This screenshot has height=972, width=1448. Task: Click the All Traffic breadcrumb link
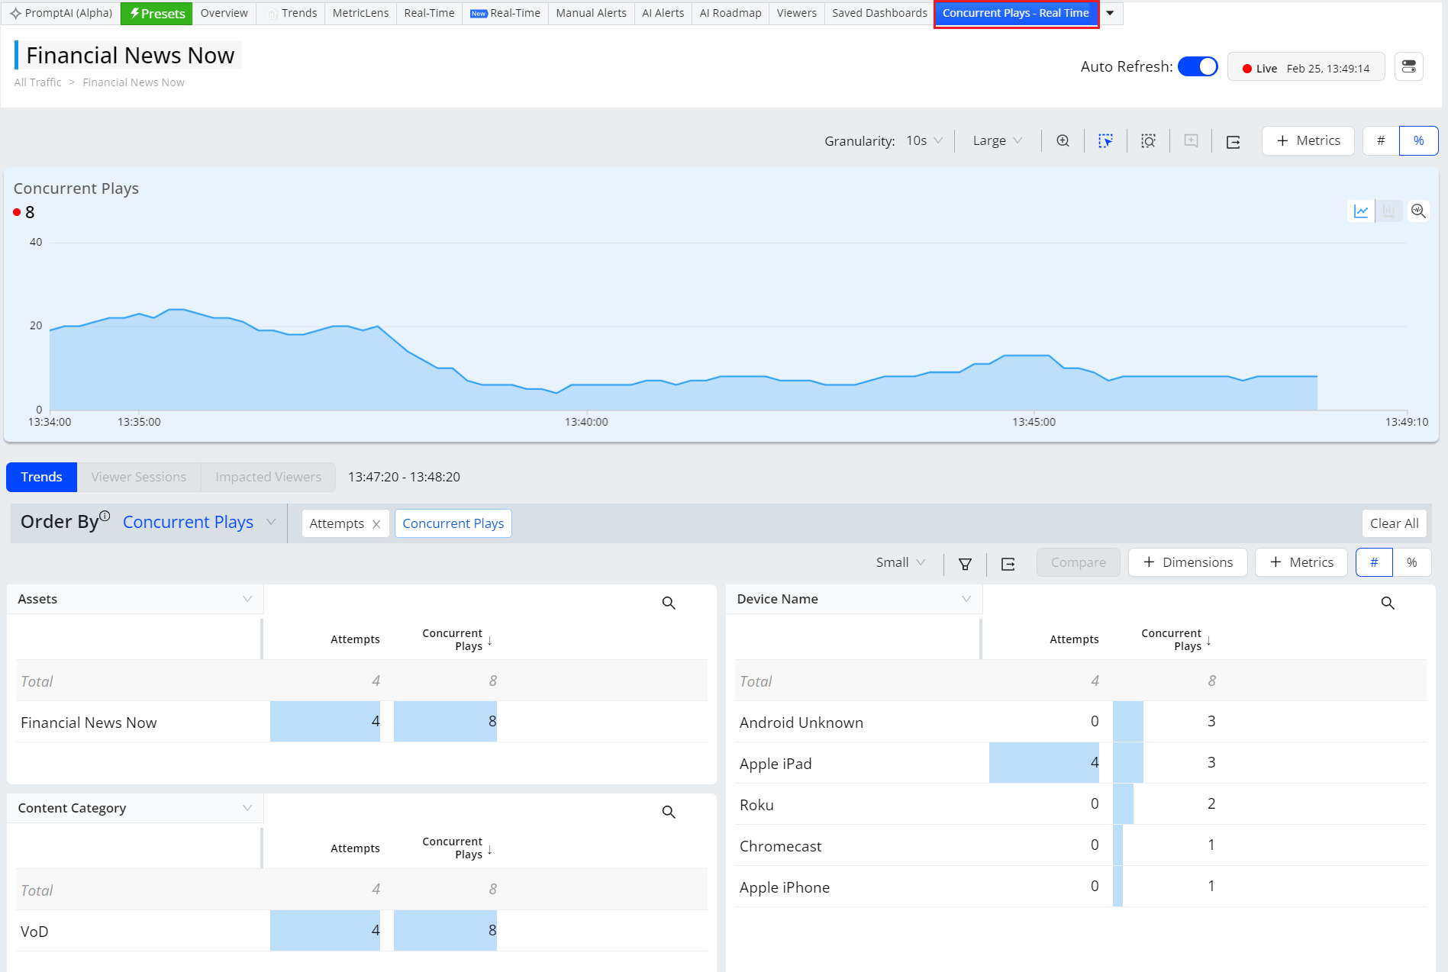click(x=38, y=82)
